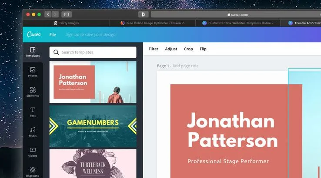Open the Bkground panel
This screenshot has width=321, height=178.
point(33,171)
